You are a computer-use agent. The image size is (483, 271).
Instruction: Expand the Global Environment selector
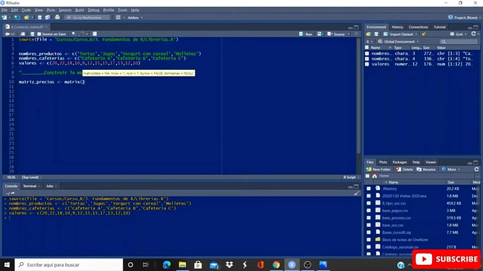click(398, 41)
